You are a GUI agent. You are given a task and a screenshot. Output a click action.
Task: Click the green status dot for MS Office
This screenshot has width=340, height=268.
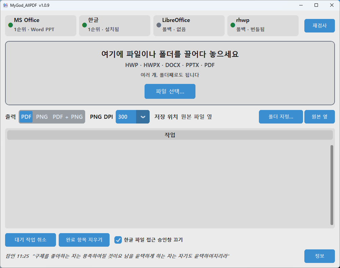point(11,25)
